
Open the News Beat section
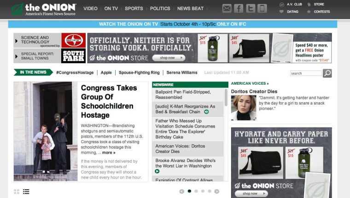pyautogui.click(x=190, y=8)
